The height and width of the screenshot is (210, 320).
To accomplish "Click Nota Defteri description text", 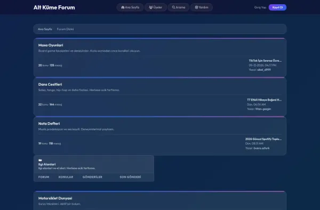I will [x=76, y=129].
